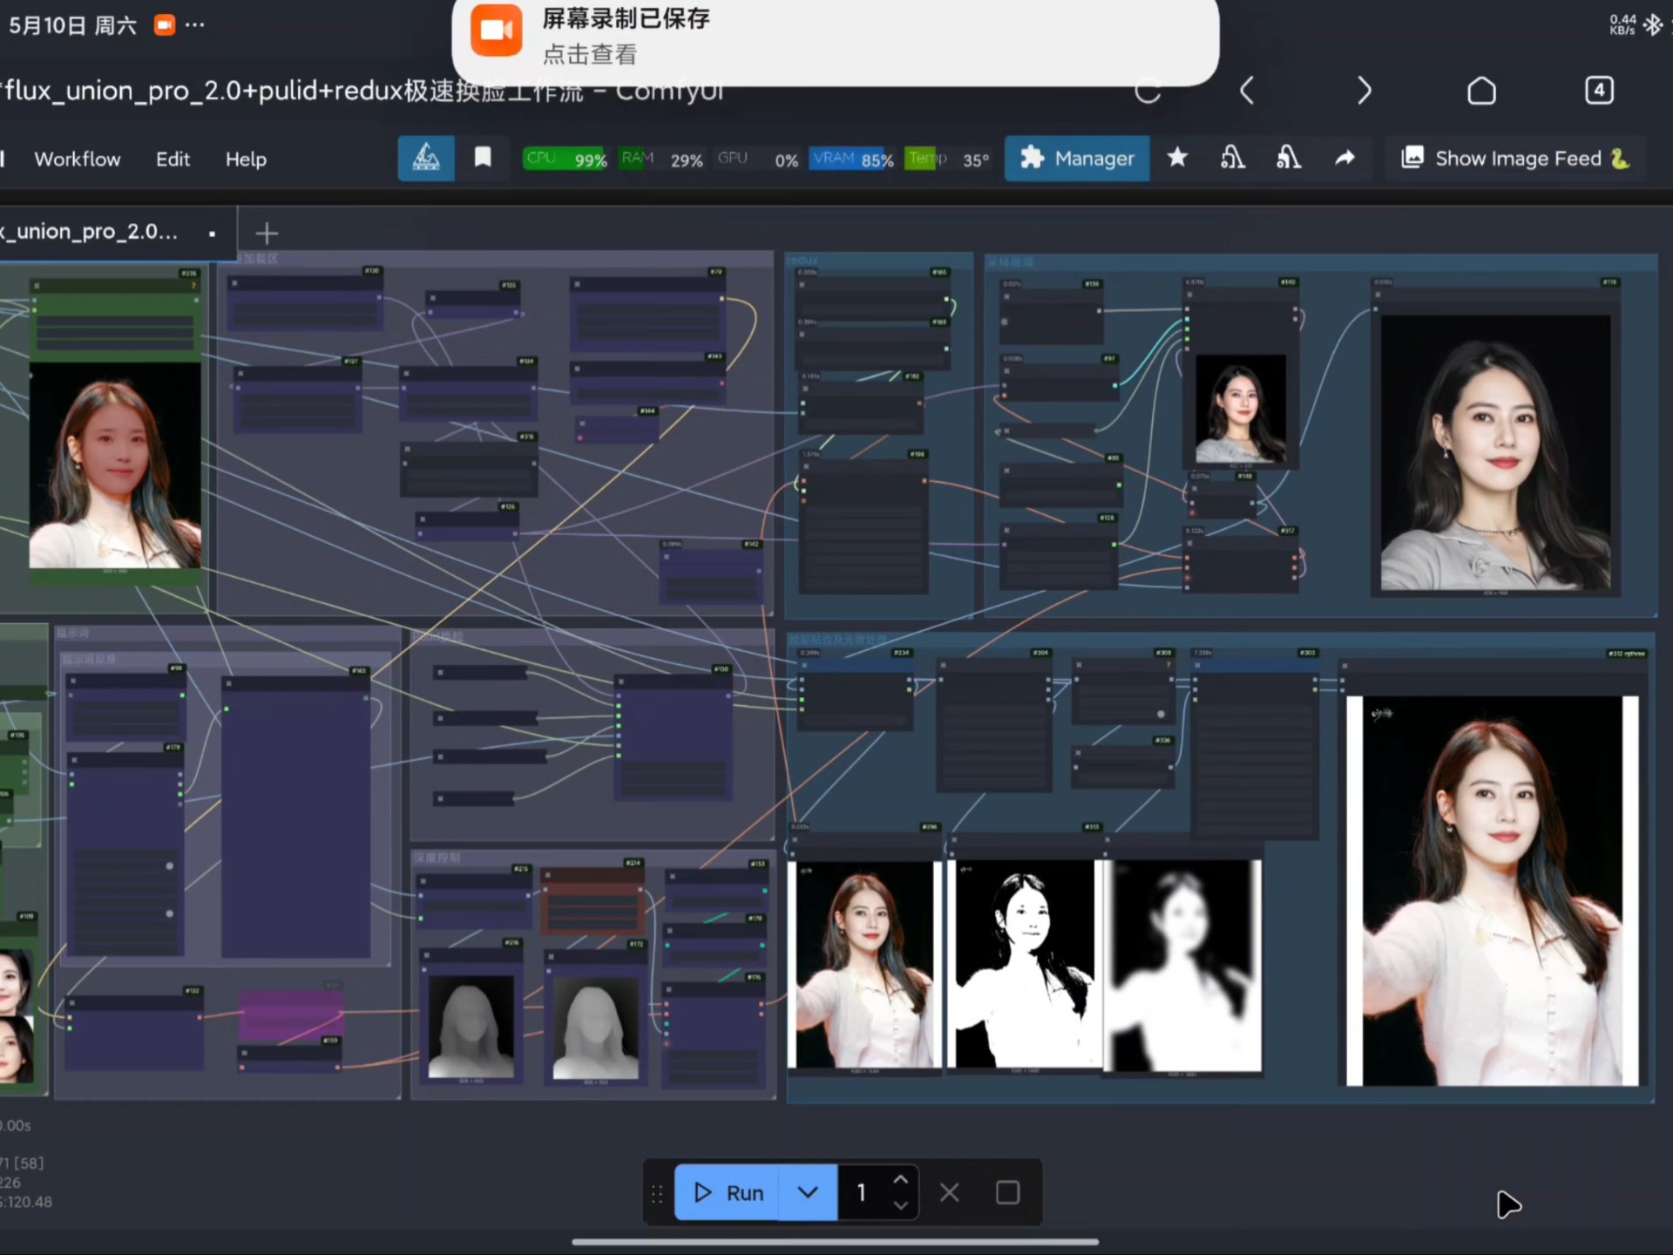Viewport: 1673px width, 1255px height.
Task: Open browser tabs overview showing 4
Action: click(1599, 91)
